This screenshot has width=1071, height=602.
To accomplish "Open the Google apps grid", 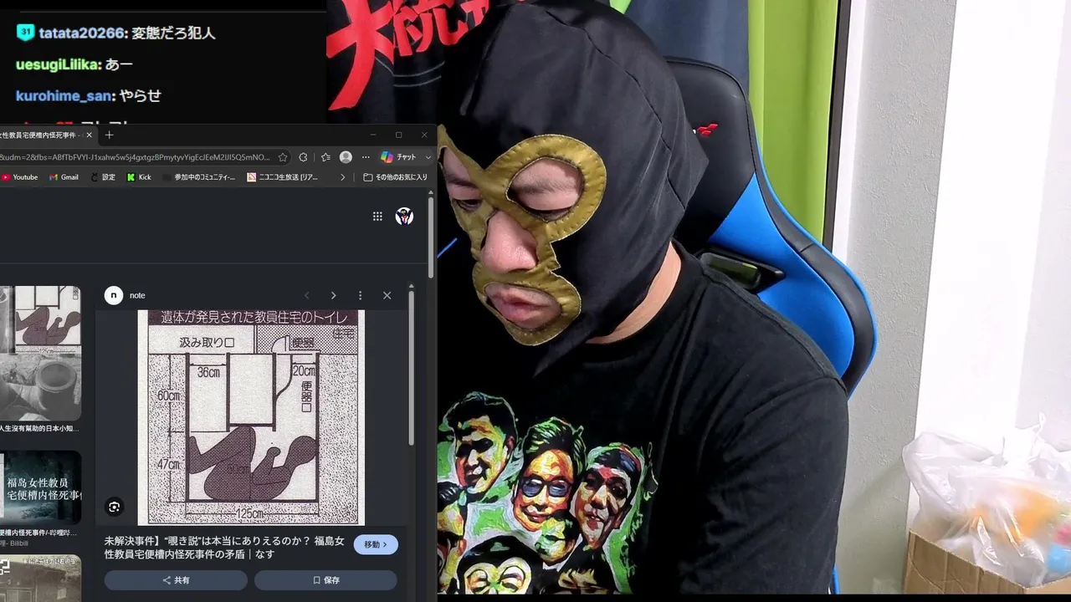I will point(377,217).
